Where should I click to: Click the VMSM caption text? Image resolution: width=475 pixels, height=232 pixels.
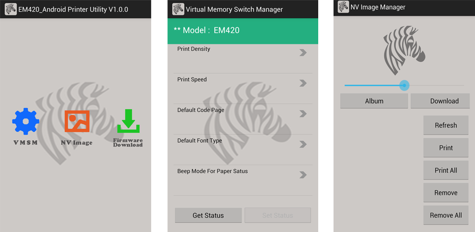tap(26, 142)
